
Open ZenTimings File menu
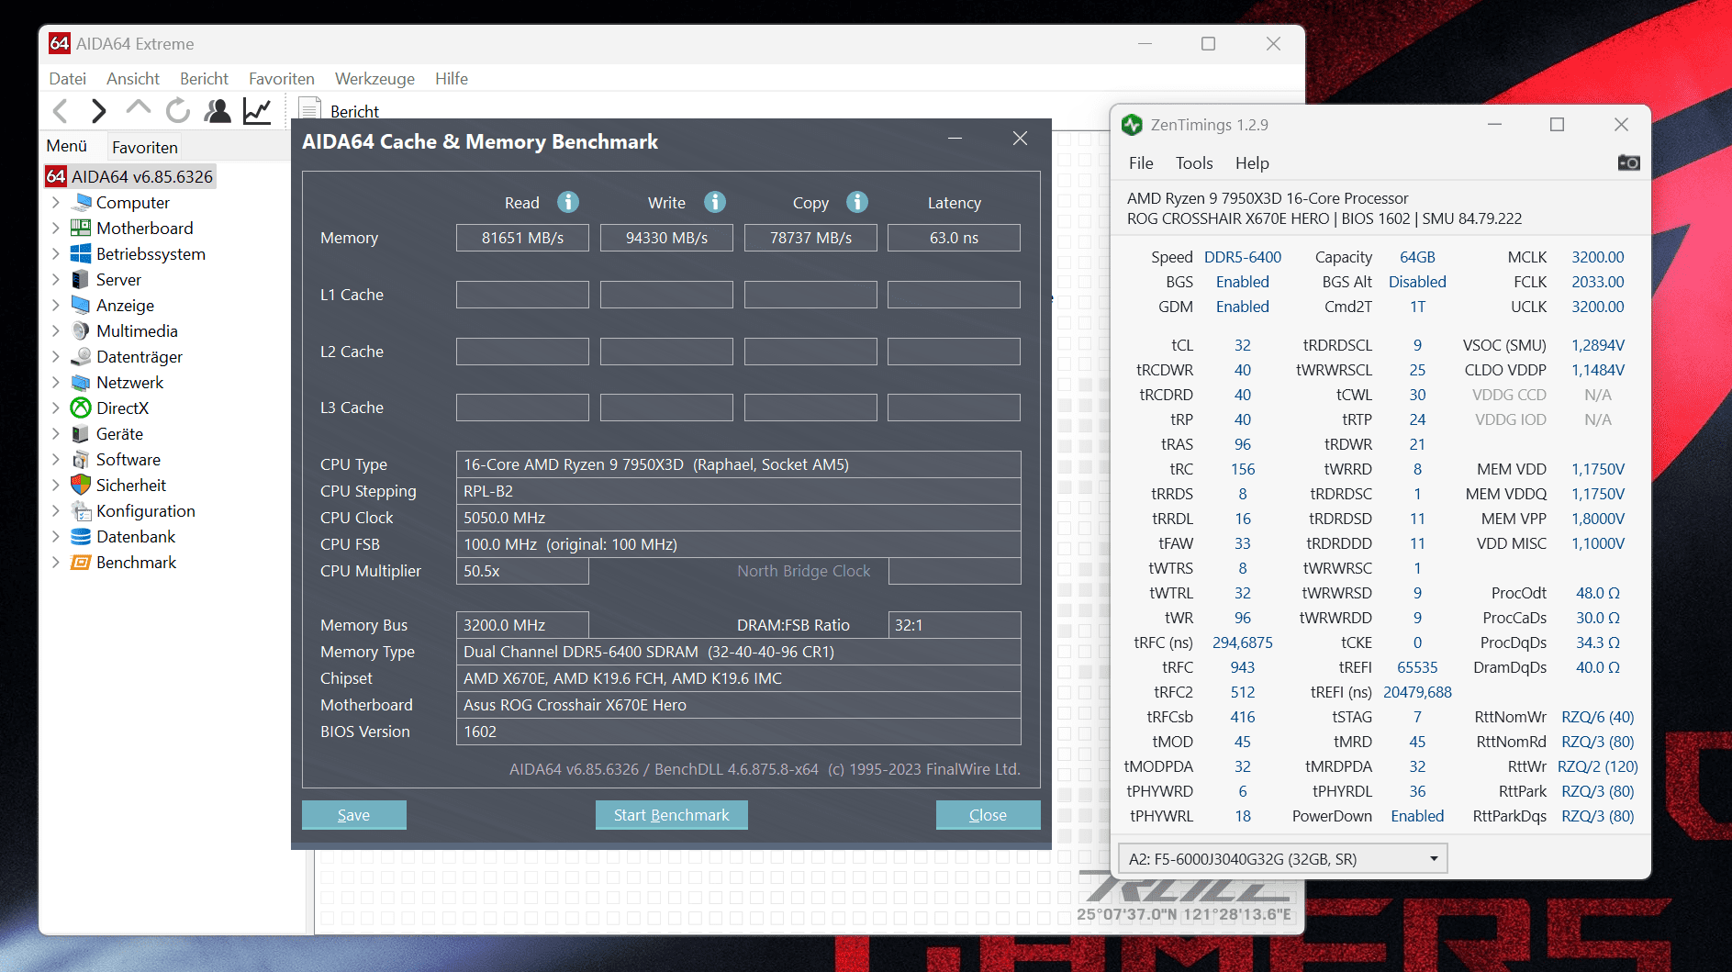tap(1141, 163)
